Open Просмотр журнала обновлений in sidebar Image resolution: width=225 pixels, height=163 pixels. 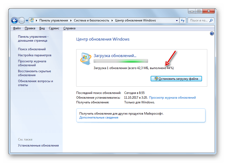pyautogui.click(x=32, y=63)
